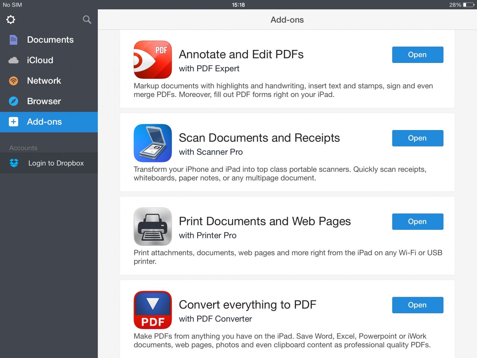Click the Accounts section header
The width and height of the screenshot is (477, 358).
pyautogui.click(x=23, y=148)
